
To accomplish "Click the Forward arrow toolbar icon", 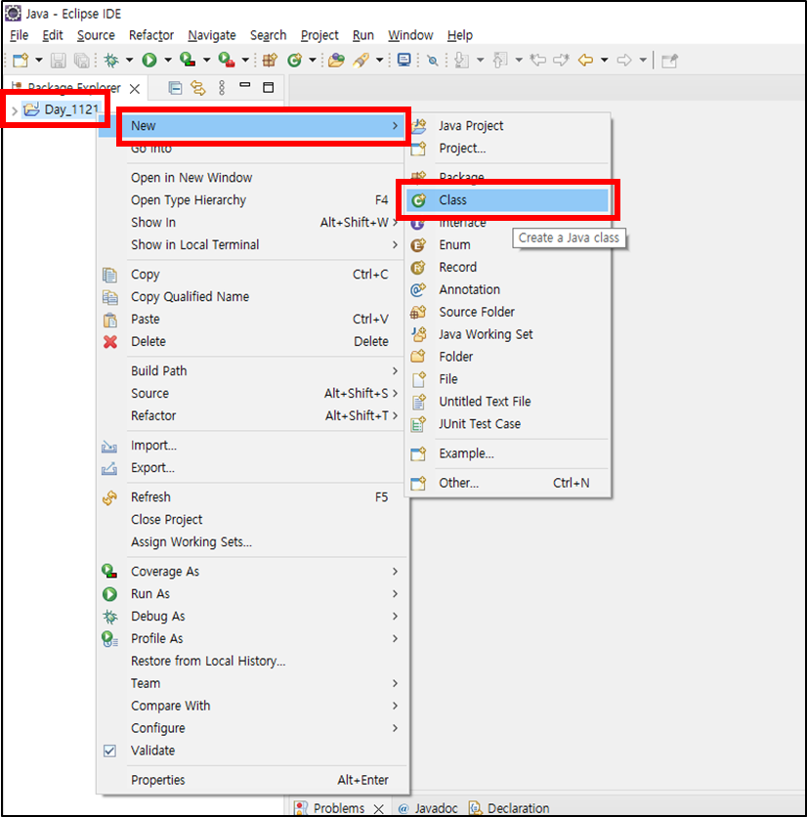I will [x=623, y=61].
